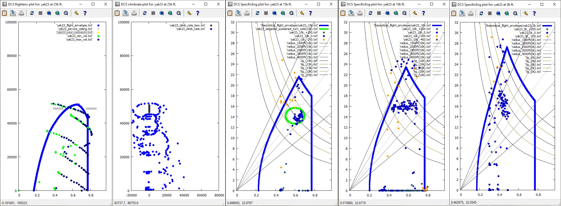Click export icon in climbrate plot window

[x=126, y=13]
